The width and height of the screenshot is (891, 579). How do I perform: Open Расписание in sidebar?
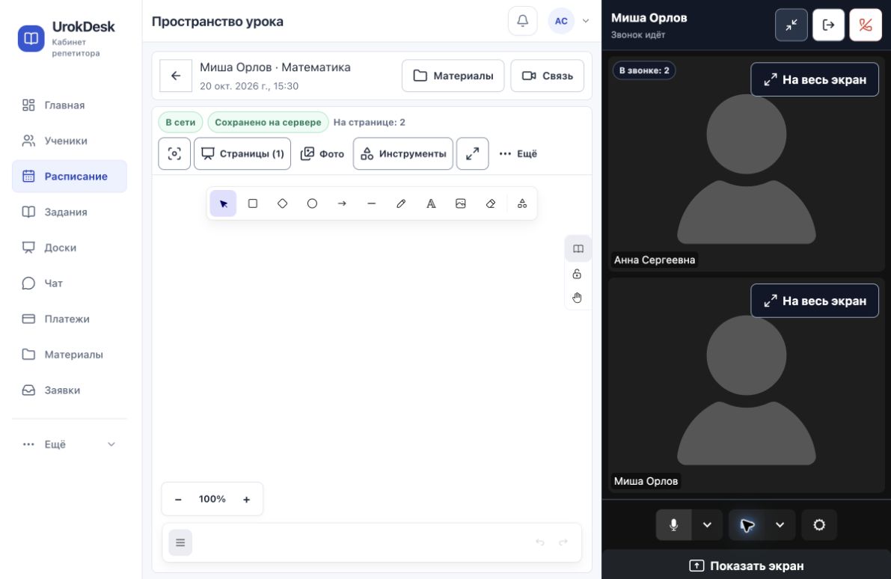70,176
